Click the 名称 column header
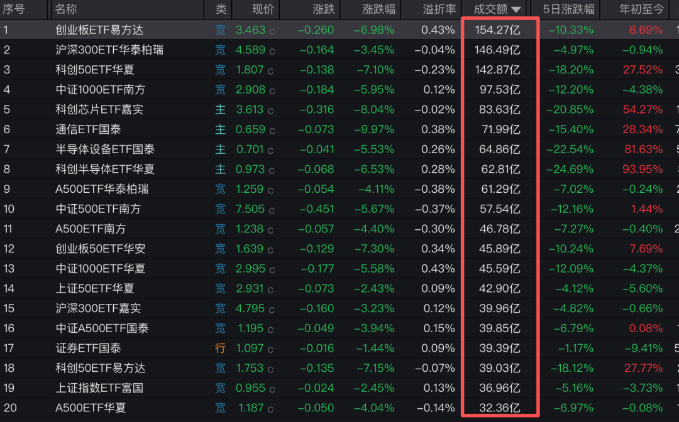The image size is (679, 422). pyautogui.click(x=66, y=9)
